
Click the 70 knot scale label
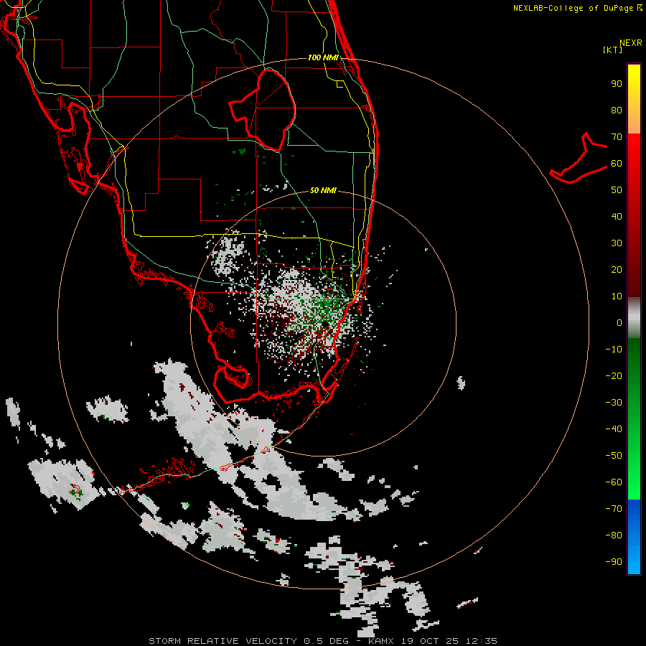pyautogui.click(x=617, y=137)
